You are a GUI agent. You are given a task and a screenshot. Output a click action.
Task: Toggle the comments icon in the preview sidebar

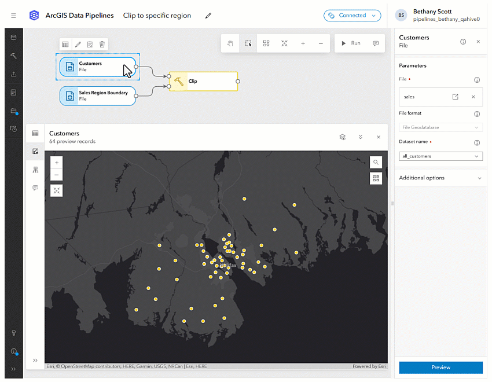35,188
